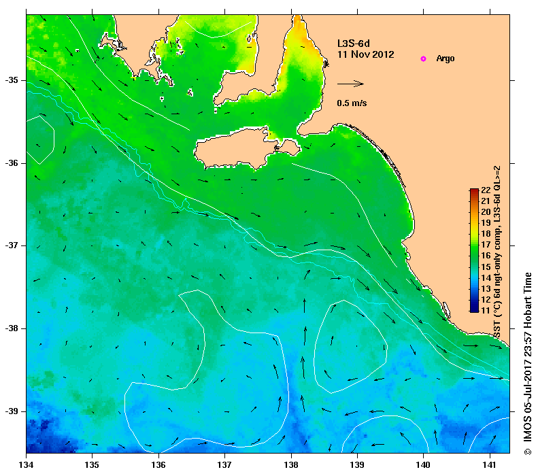This screenshot has width=538, height=476.
Task: Click the vertical SST color bar title
Action: [x=497, y=252]
